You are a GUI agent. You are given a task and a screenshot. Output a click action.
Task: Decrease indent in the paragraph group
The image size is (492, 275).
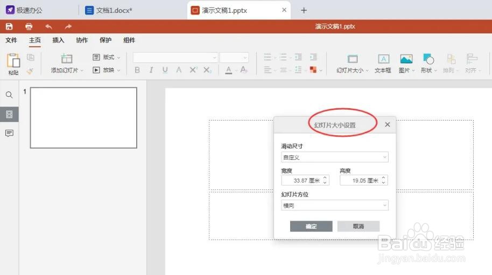298,57
